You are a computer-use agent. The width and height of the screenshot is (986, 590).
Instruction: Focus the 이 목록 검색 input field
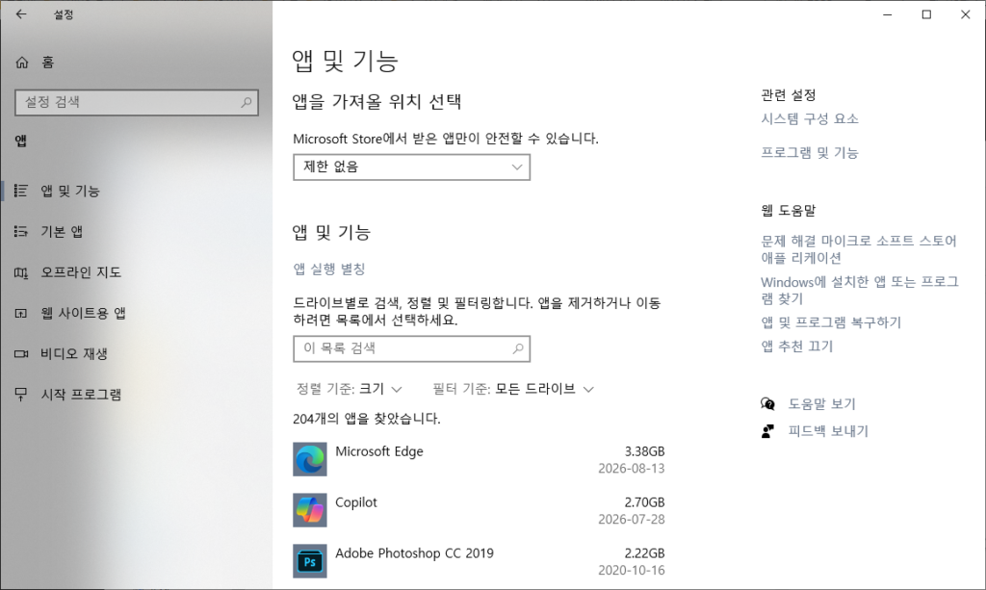coord(412,348)
